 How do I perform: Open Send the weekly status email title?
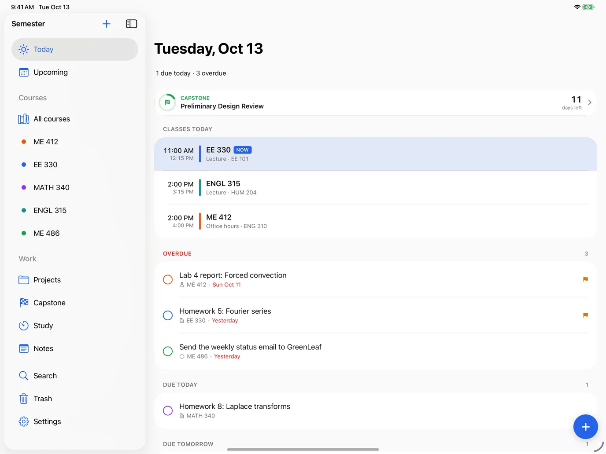250,347
